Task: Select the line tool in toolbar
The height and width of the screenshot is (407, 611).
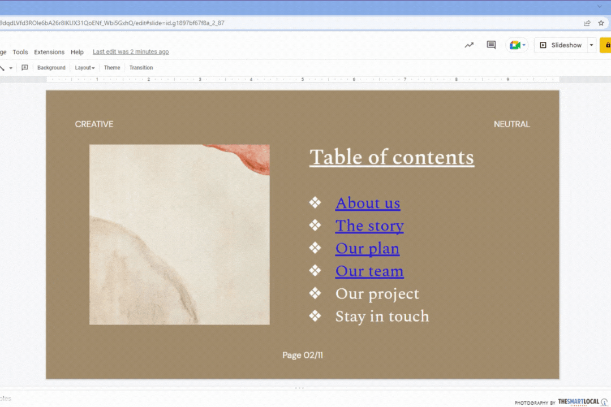Action: pos(2,68)
